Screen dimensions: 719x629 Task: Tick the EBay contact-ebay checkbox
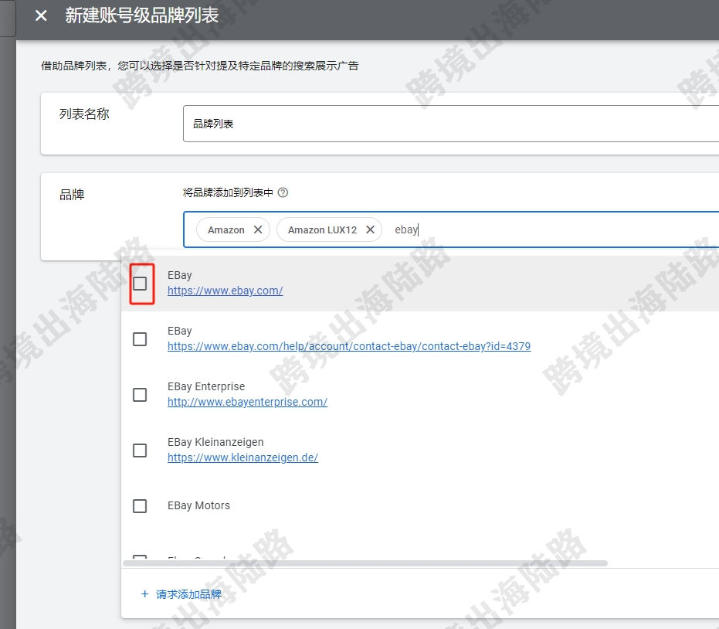pyautogui.click(x=140, y=339)
